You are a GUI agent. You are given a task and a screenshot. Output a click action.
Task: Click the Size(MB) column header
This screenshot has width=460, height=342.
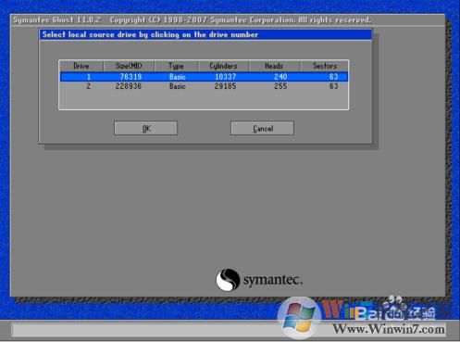[129, 66]
